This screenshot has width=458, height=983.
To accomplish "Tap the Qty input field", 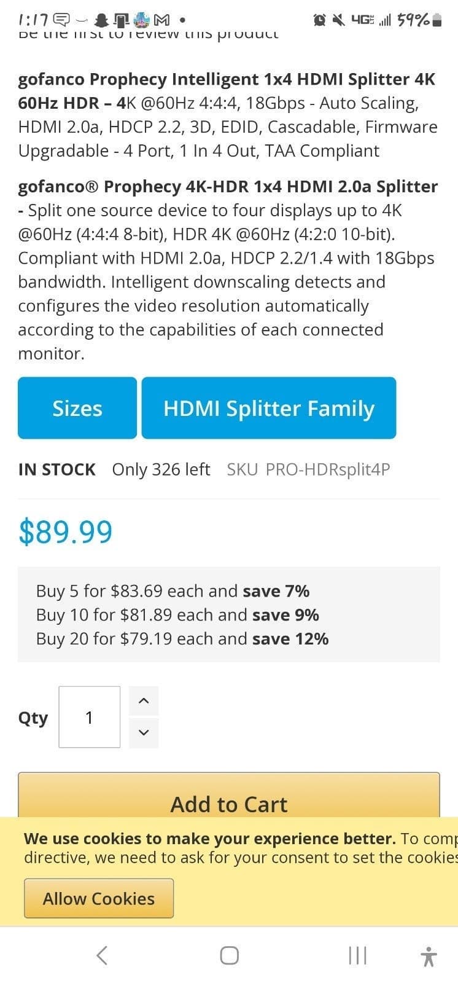I will (89, 717).
